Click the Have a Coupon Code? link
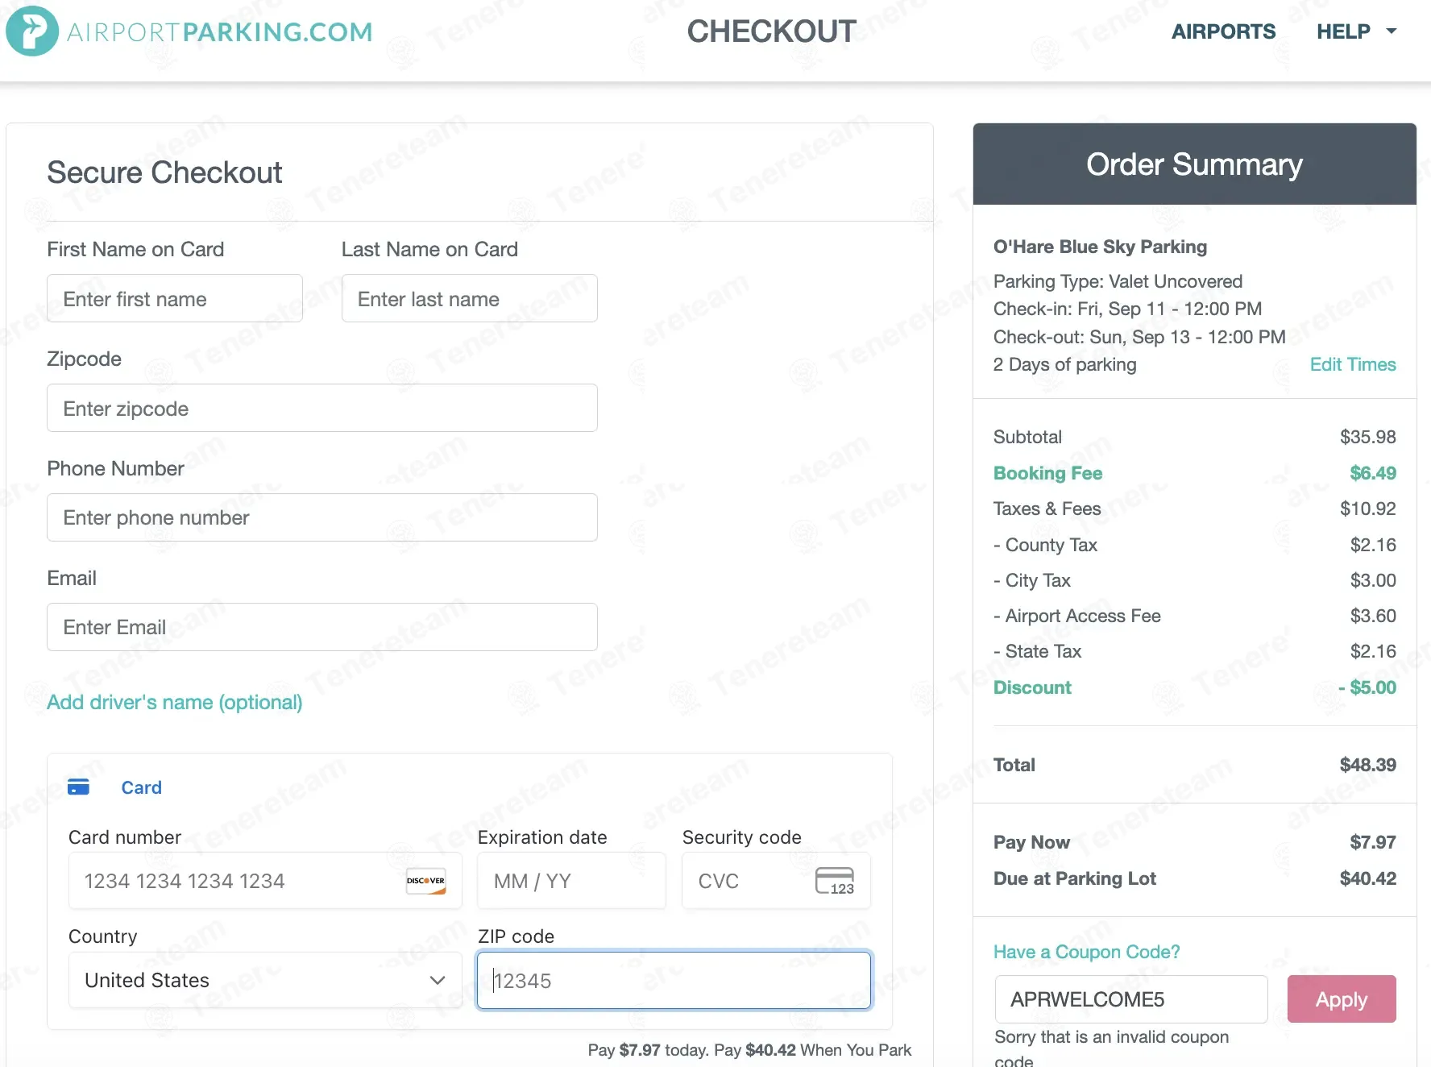The height and width of the screenshot is (1067, 1431). pos(1086,952)
